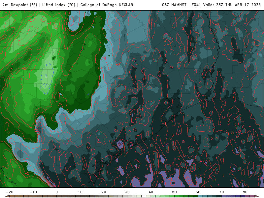Click the "College of DuPage NEXLAB" label
Viewport: 264px width, 198px height.
[107, 5]
